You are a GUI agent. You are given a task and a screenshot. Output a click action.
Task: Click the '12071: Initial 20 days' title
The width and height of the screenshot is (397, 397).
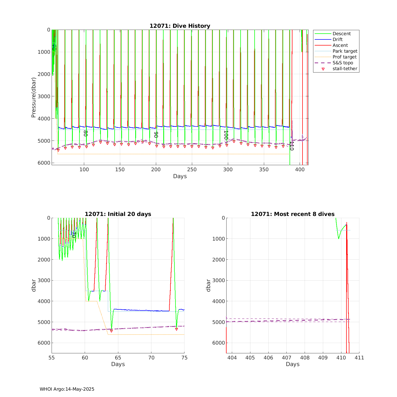(118, 214)
